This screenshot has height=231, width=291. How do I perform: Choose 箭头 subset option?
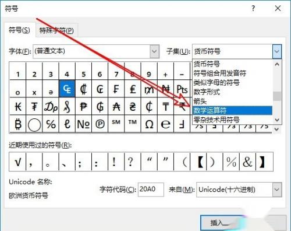(x=232, y=101)
